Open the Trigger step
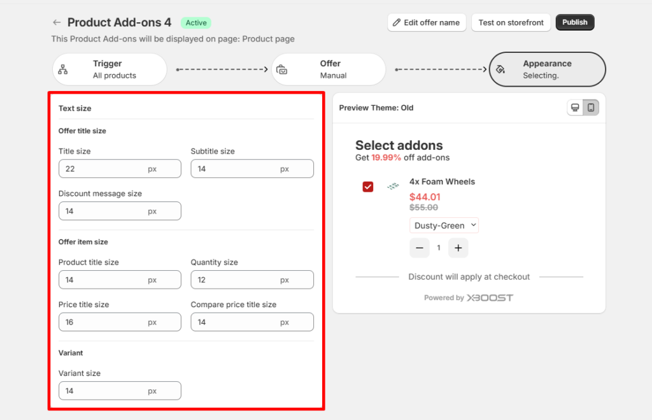652x420 pixels. click(110, 69)
